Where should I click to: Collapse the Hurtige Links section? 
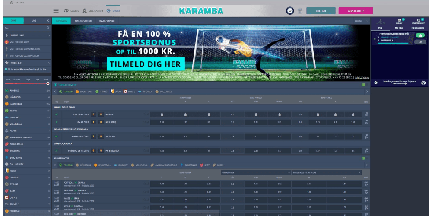click(x=48, y=35)
